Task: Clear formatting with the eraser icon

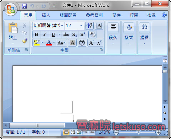Action: pos(93,34)
